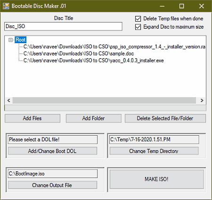Viewport: 212px width, 200px height.
Task: Select the yacc_0.4.0.3_installer.exe file row
Action: coord(93,61)
